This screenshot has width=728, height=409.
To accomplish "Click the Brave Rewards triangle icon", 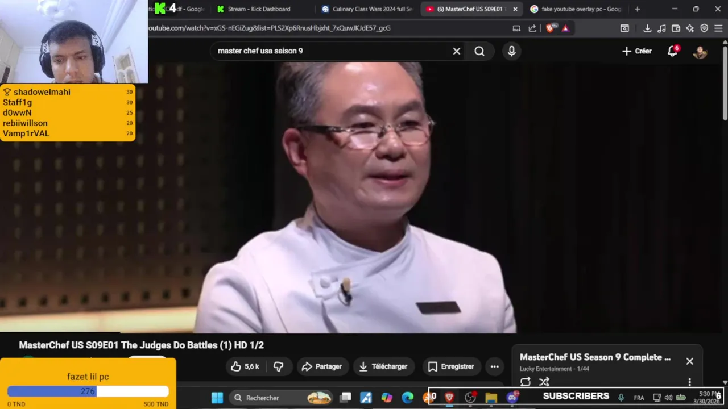I will pos(565,28).
